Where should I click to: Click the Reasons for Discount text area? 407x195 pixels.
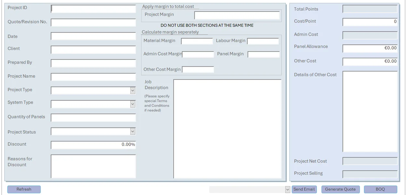pyautogui.click(x=93, y=166)
